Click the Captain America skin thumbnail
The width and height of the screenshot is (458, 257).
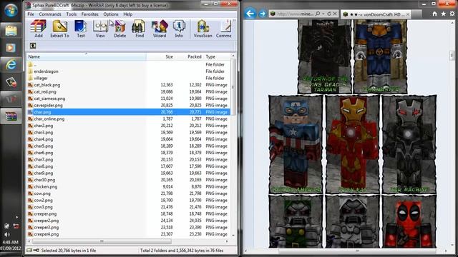296,144
